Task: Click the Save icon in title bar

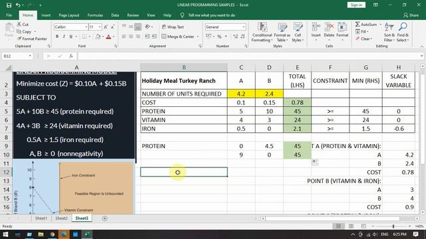Action: [9, 5]
